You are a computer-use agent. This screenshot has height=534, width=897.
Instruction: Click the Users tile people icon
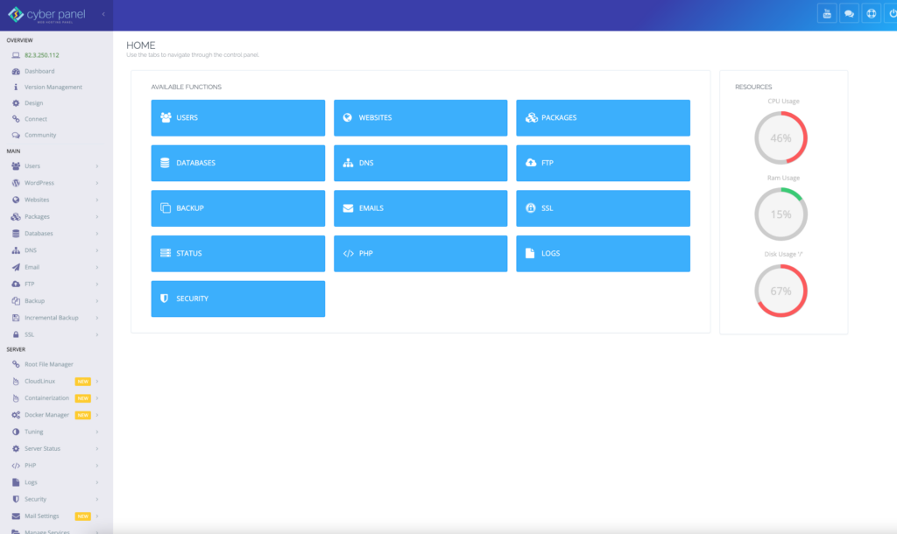pos(166,117)
